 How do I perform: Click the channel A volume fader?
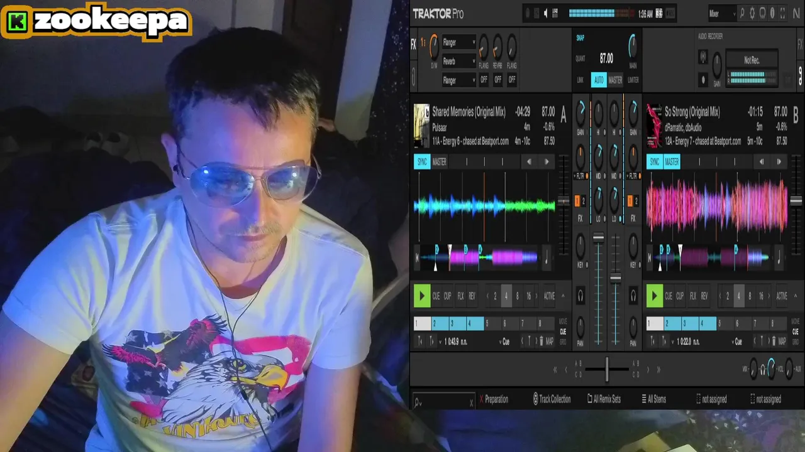598,238
